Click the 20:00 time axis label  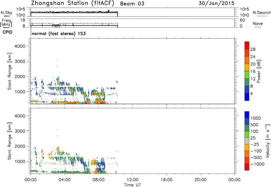click(x=200, y=180)
